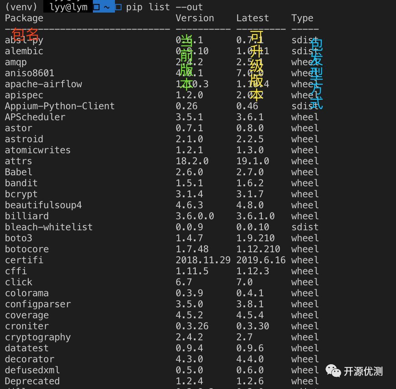This screenshot has height=389, width=396.
Task: Click botocore's latest version 1.12.210
Action: [x=258, y=249]
